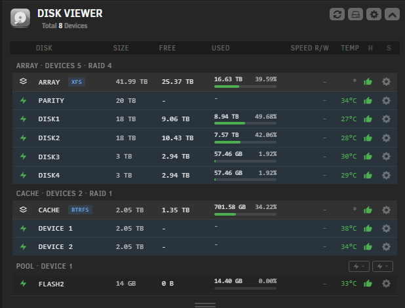Open settings gear for DISK4 row

pos(386,175)
